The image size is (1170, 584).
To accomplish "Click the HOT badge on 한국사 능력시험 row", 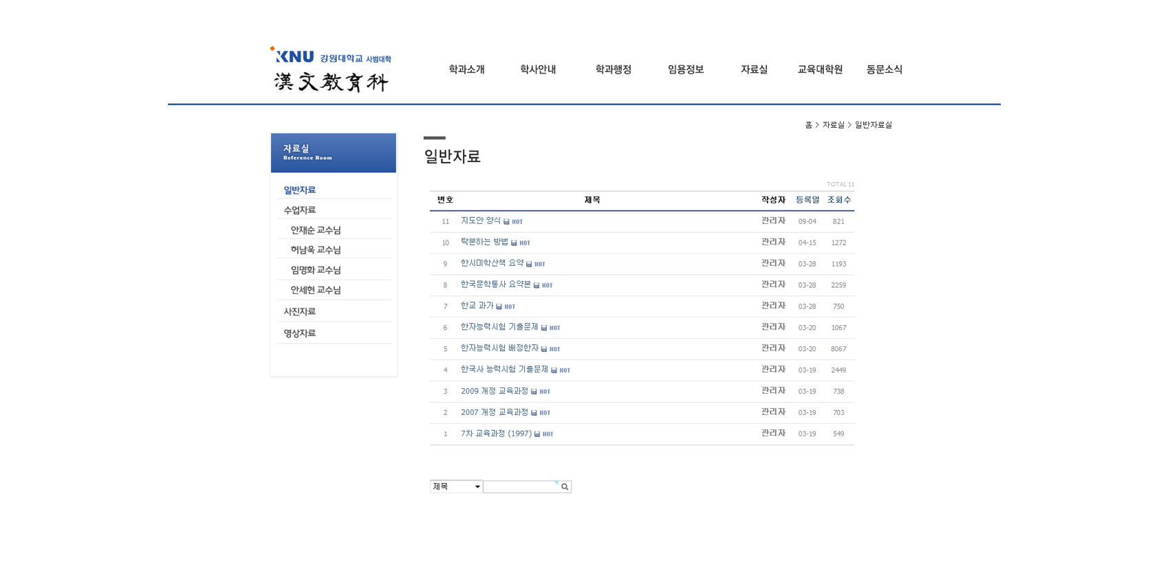I will 565,371.
